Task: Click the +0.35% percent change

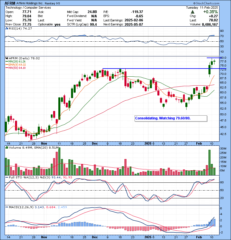Action: pos(210,12)
